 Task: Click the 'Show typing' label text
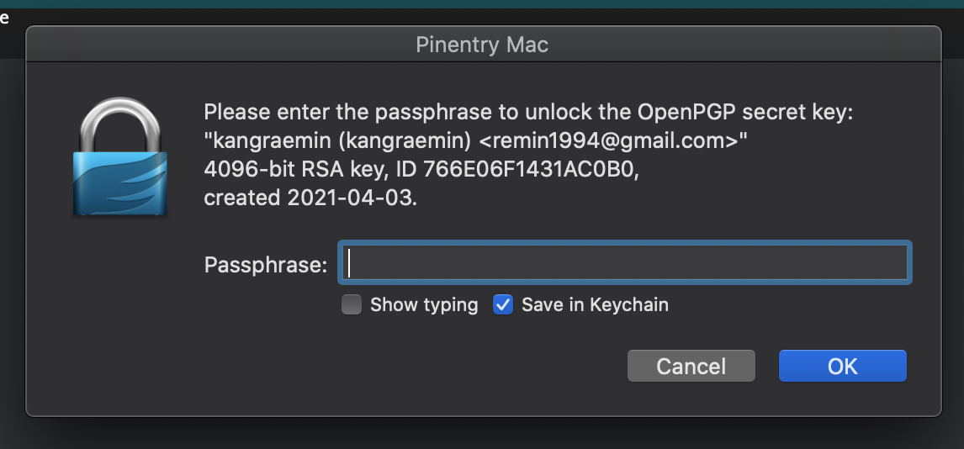424,304
